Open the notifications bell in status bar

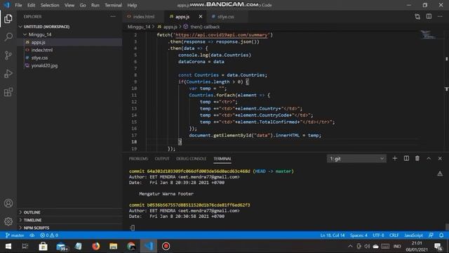click(x=441, y=235)
